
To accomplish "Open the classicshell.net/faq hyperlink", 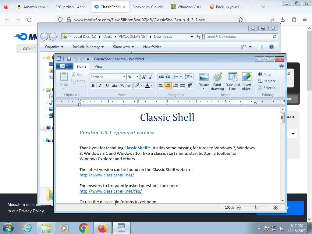I will pyautogui.click(x=111, y=191).
